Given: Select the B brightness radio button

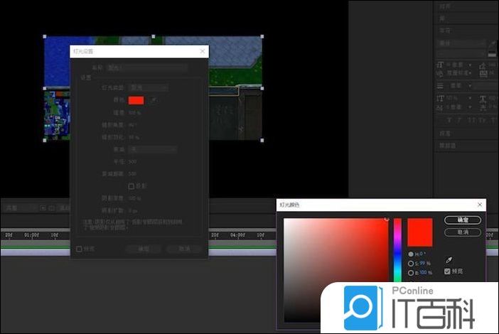Looking at the screenshot, I should tap(411, 273).
